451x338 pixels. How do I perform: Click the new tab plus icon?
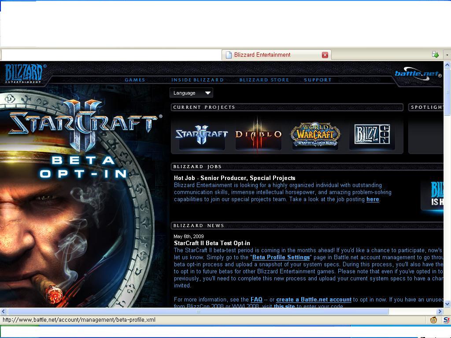click(435, 55)
